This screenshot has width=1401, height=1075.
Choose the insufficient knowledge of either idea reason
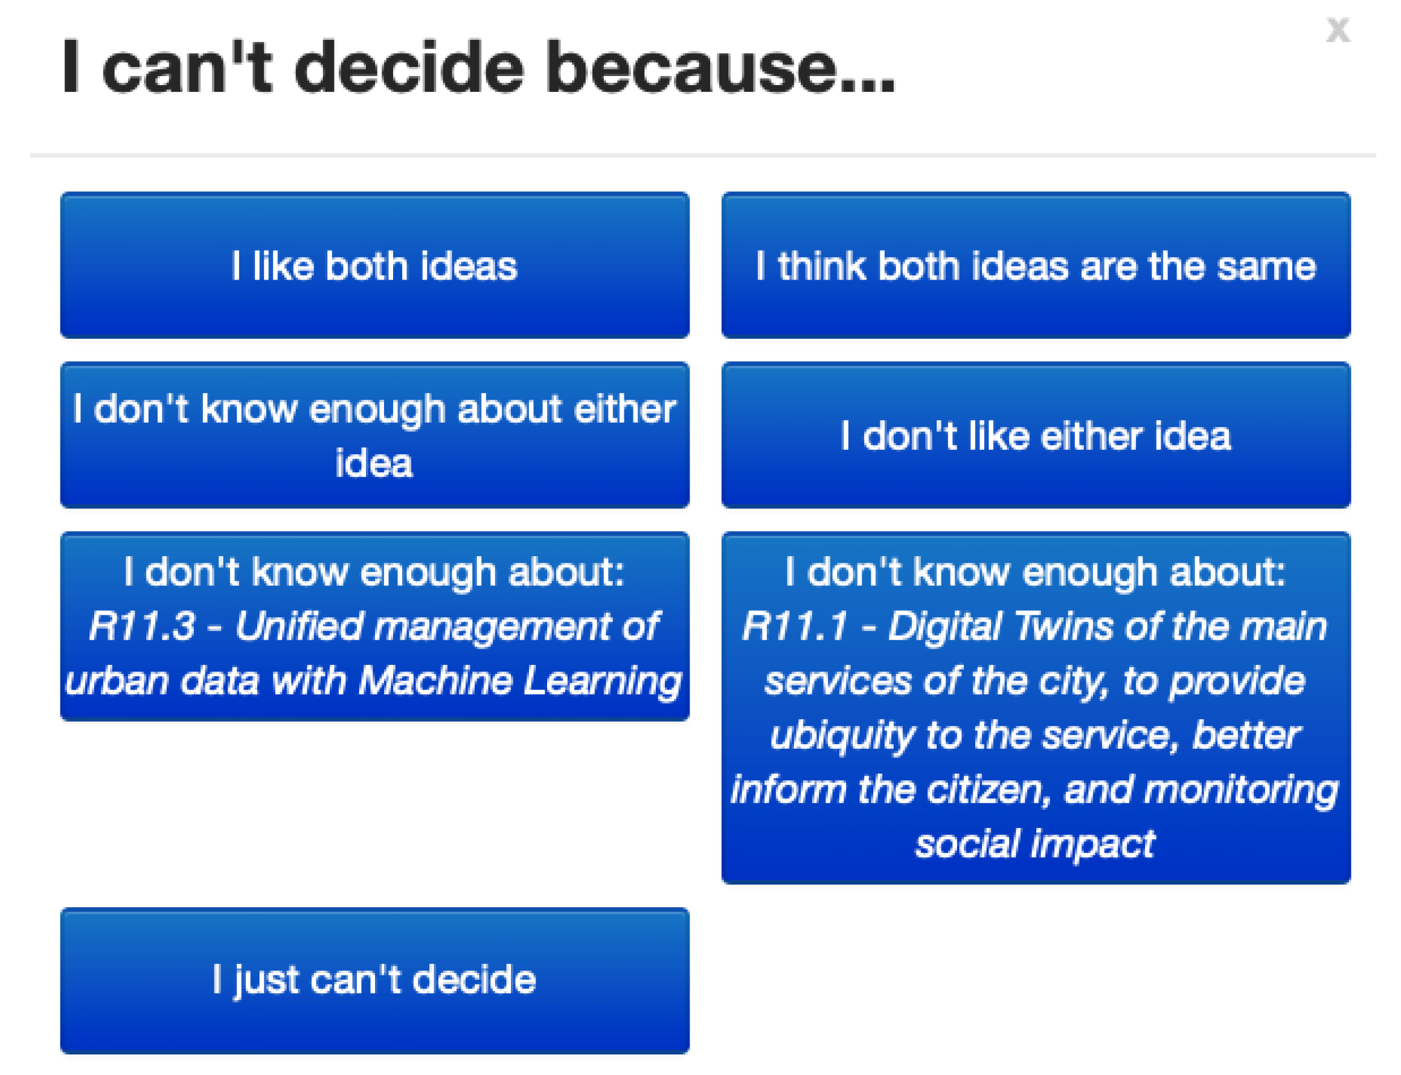374,435
